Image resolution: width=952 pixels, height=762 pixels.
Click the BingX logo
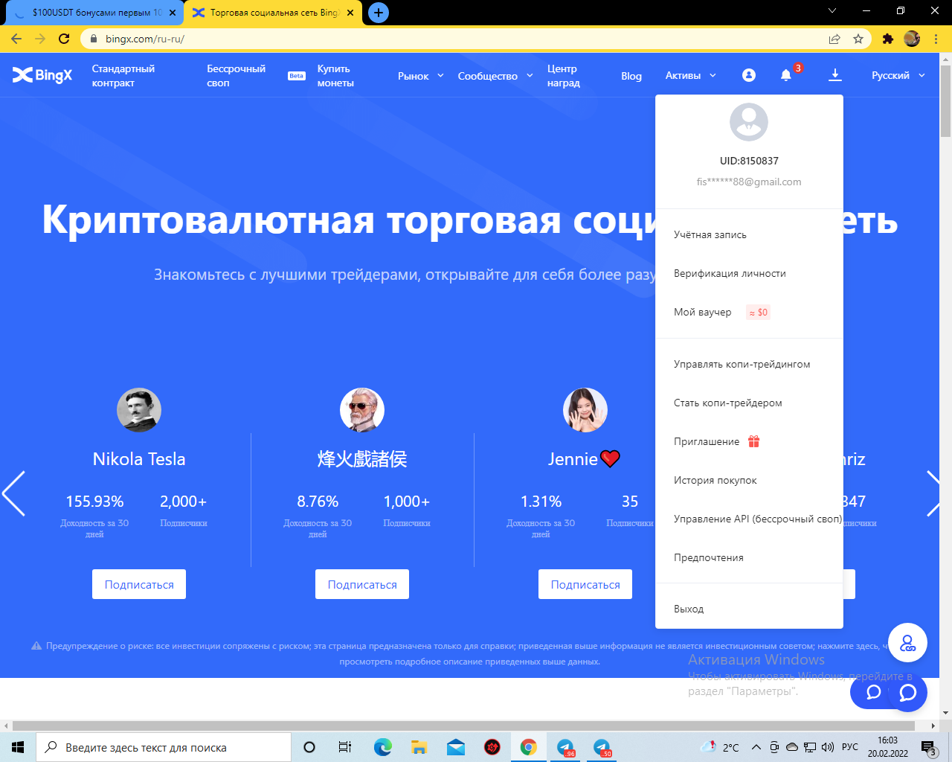[42, 75]
